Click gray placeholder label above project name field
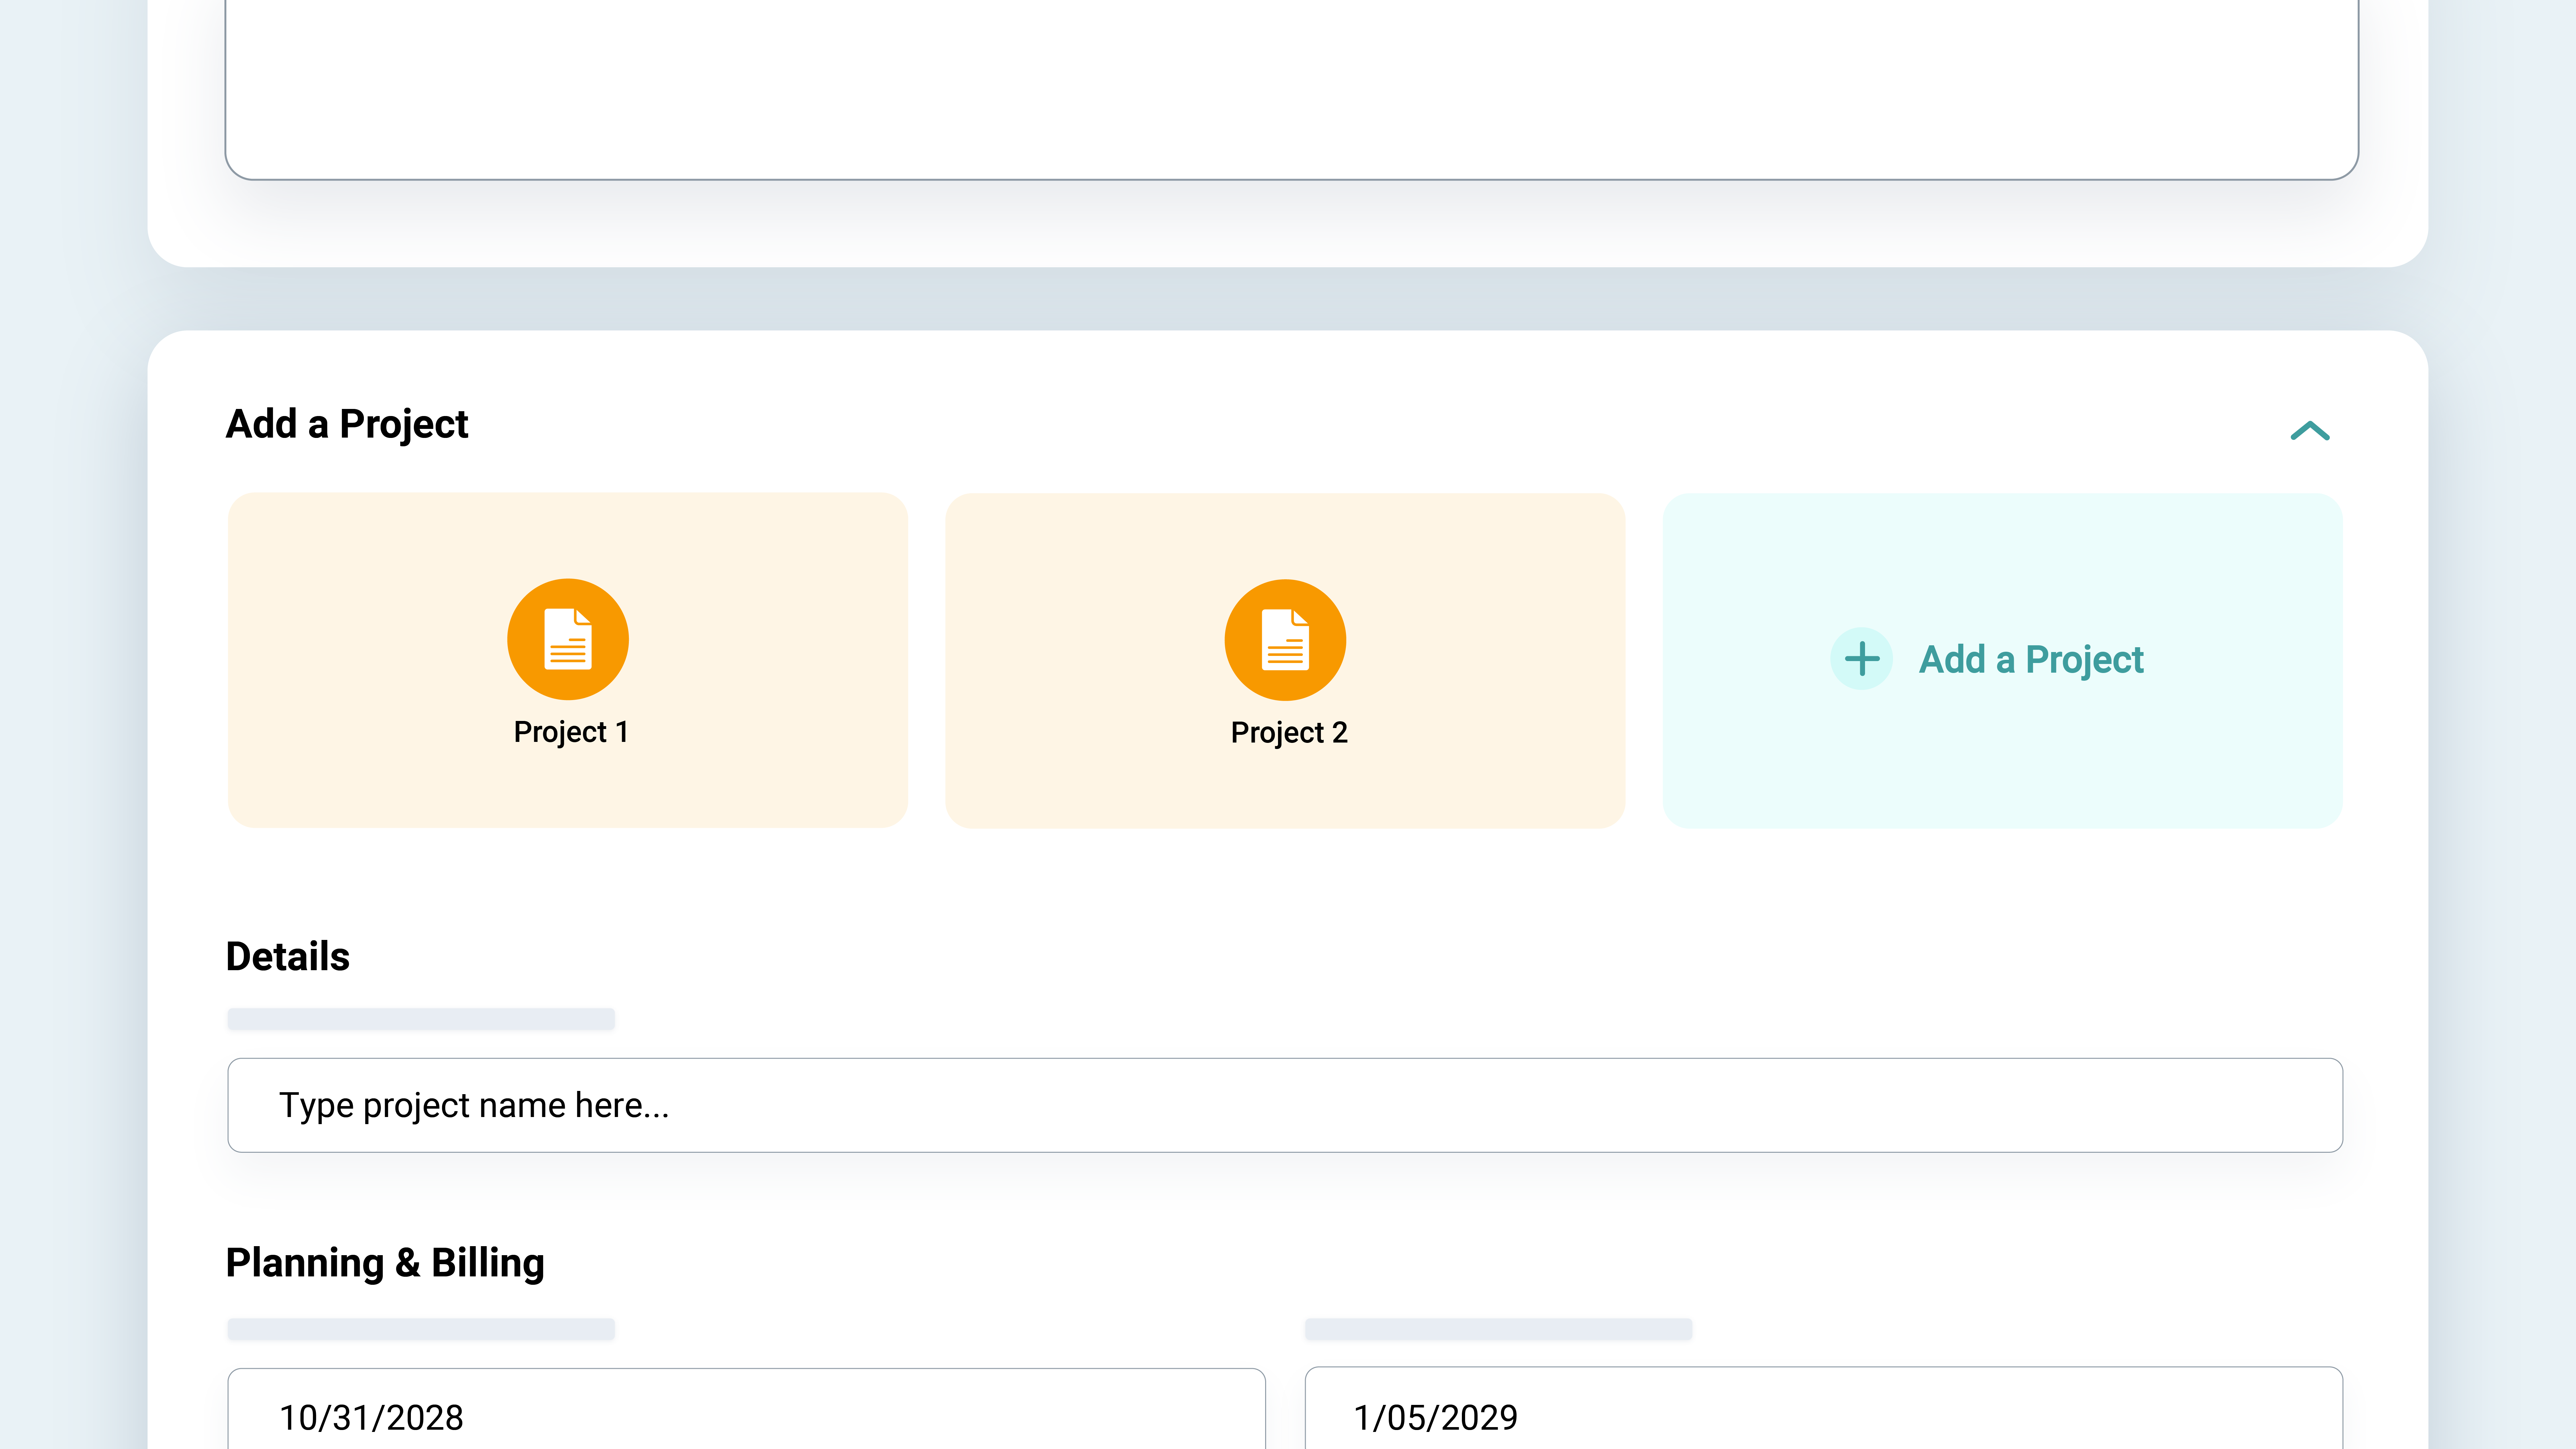Viewport: 2576px width, 1449px height. coord(421,1019)
